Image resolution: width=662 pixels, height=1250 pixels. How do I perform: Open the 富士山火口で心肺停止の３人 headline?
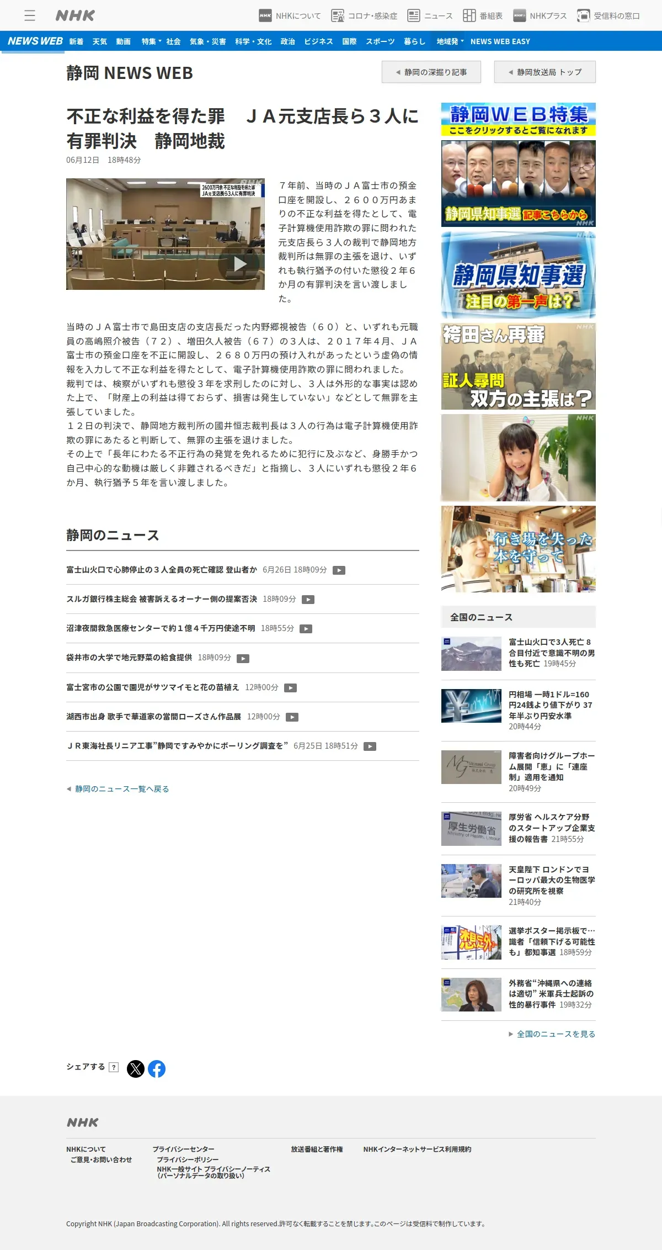[162, 570]
